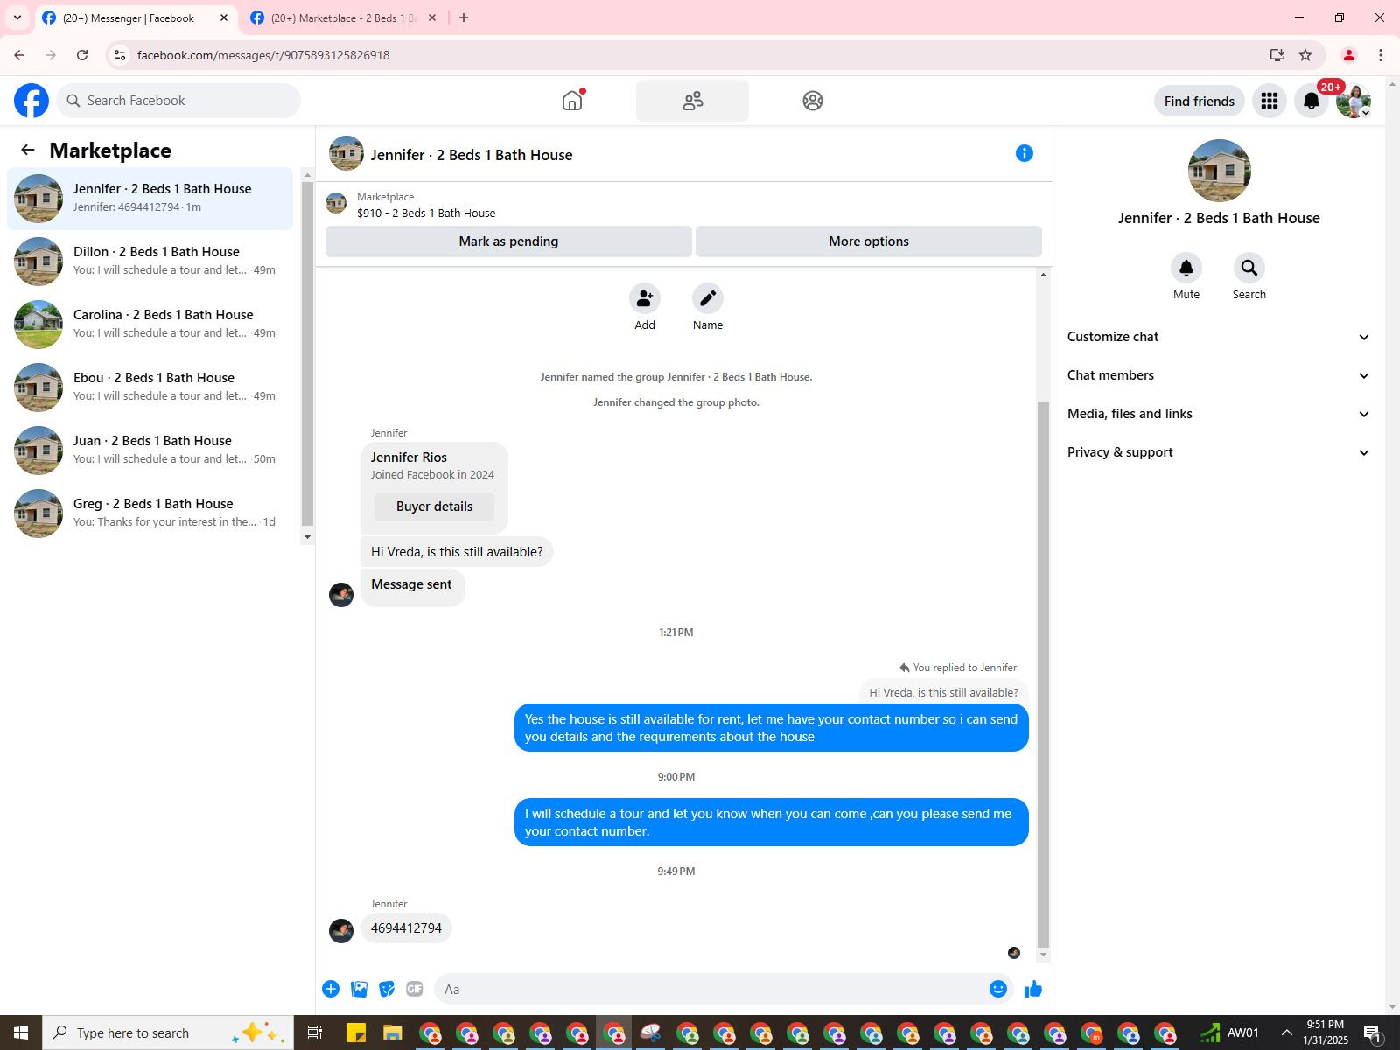
Task: Reload the page
Action: 82,55
